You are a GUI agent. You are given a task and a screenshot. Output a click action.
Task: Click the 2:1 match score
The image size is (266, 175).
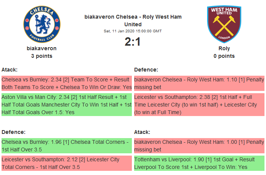tap(133, 41)
